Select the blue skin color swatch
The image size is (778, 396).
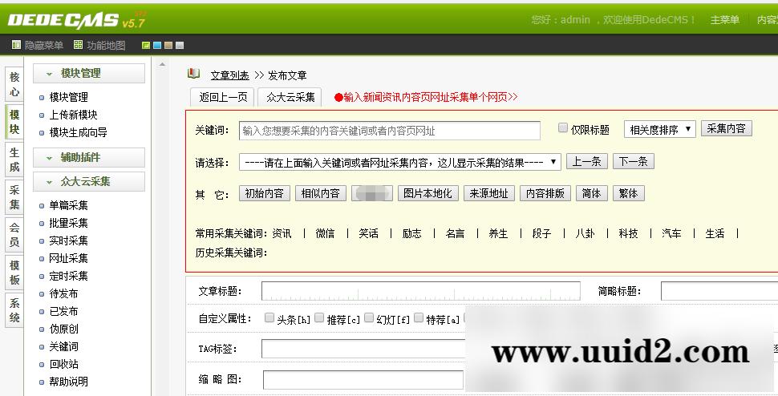click(x=157, y=46)
